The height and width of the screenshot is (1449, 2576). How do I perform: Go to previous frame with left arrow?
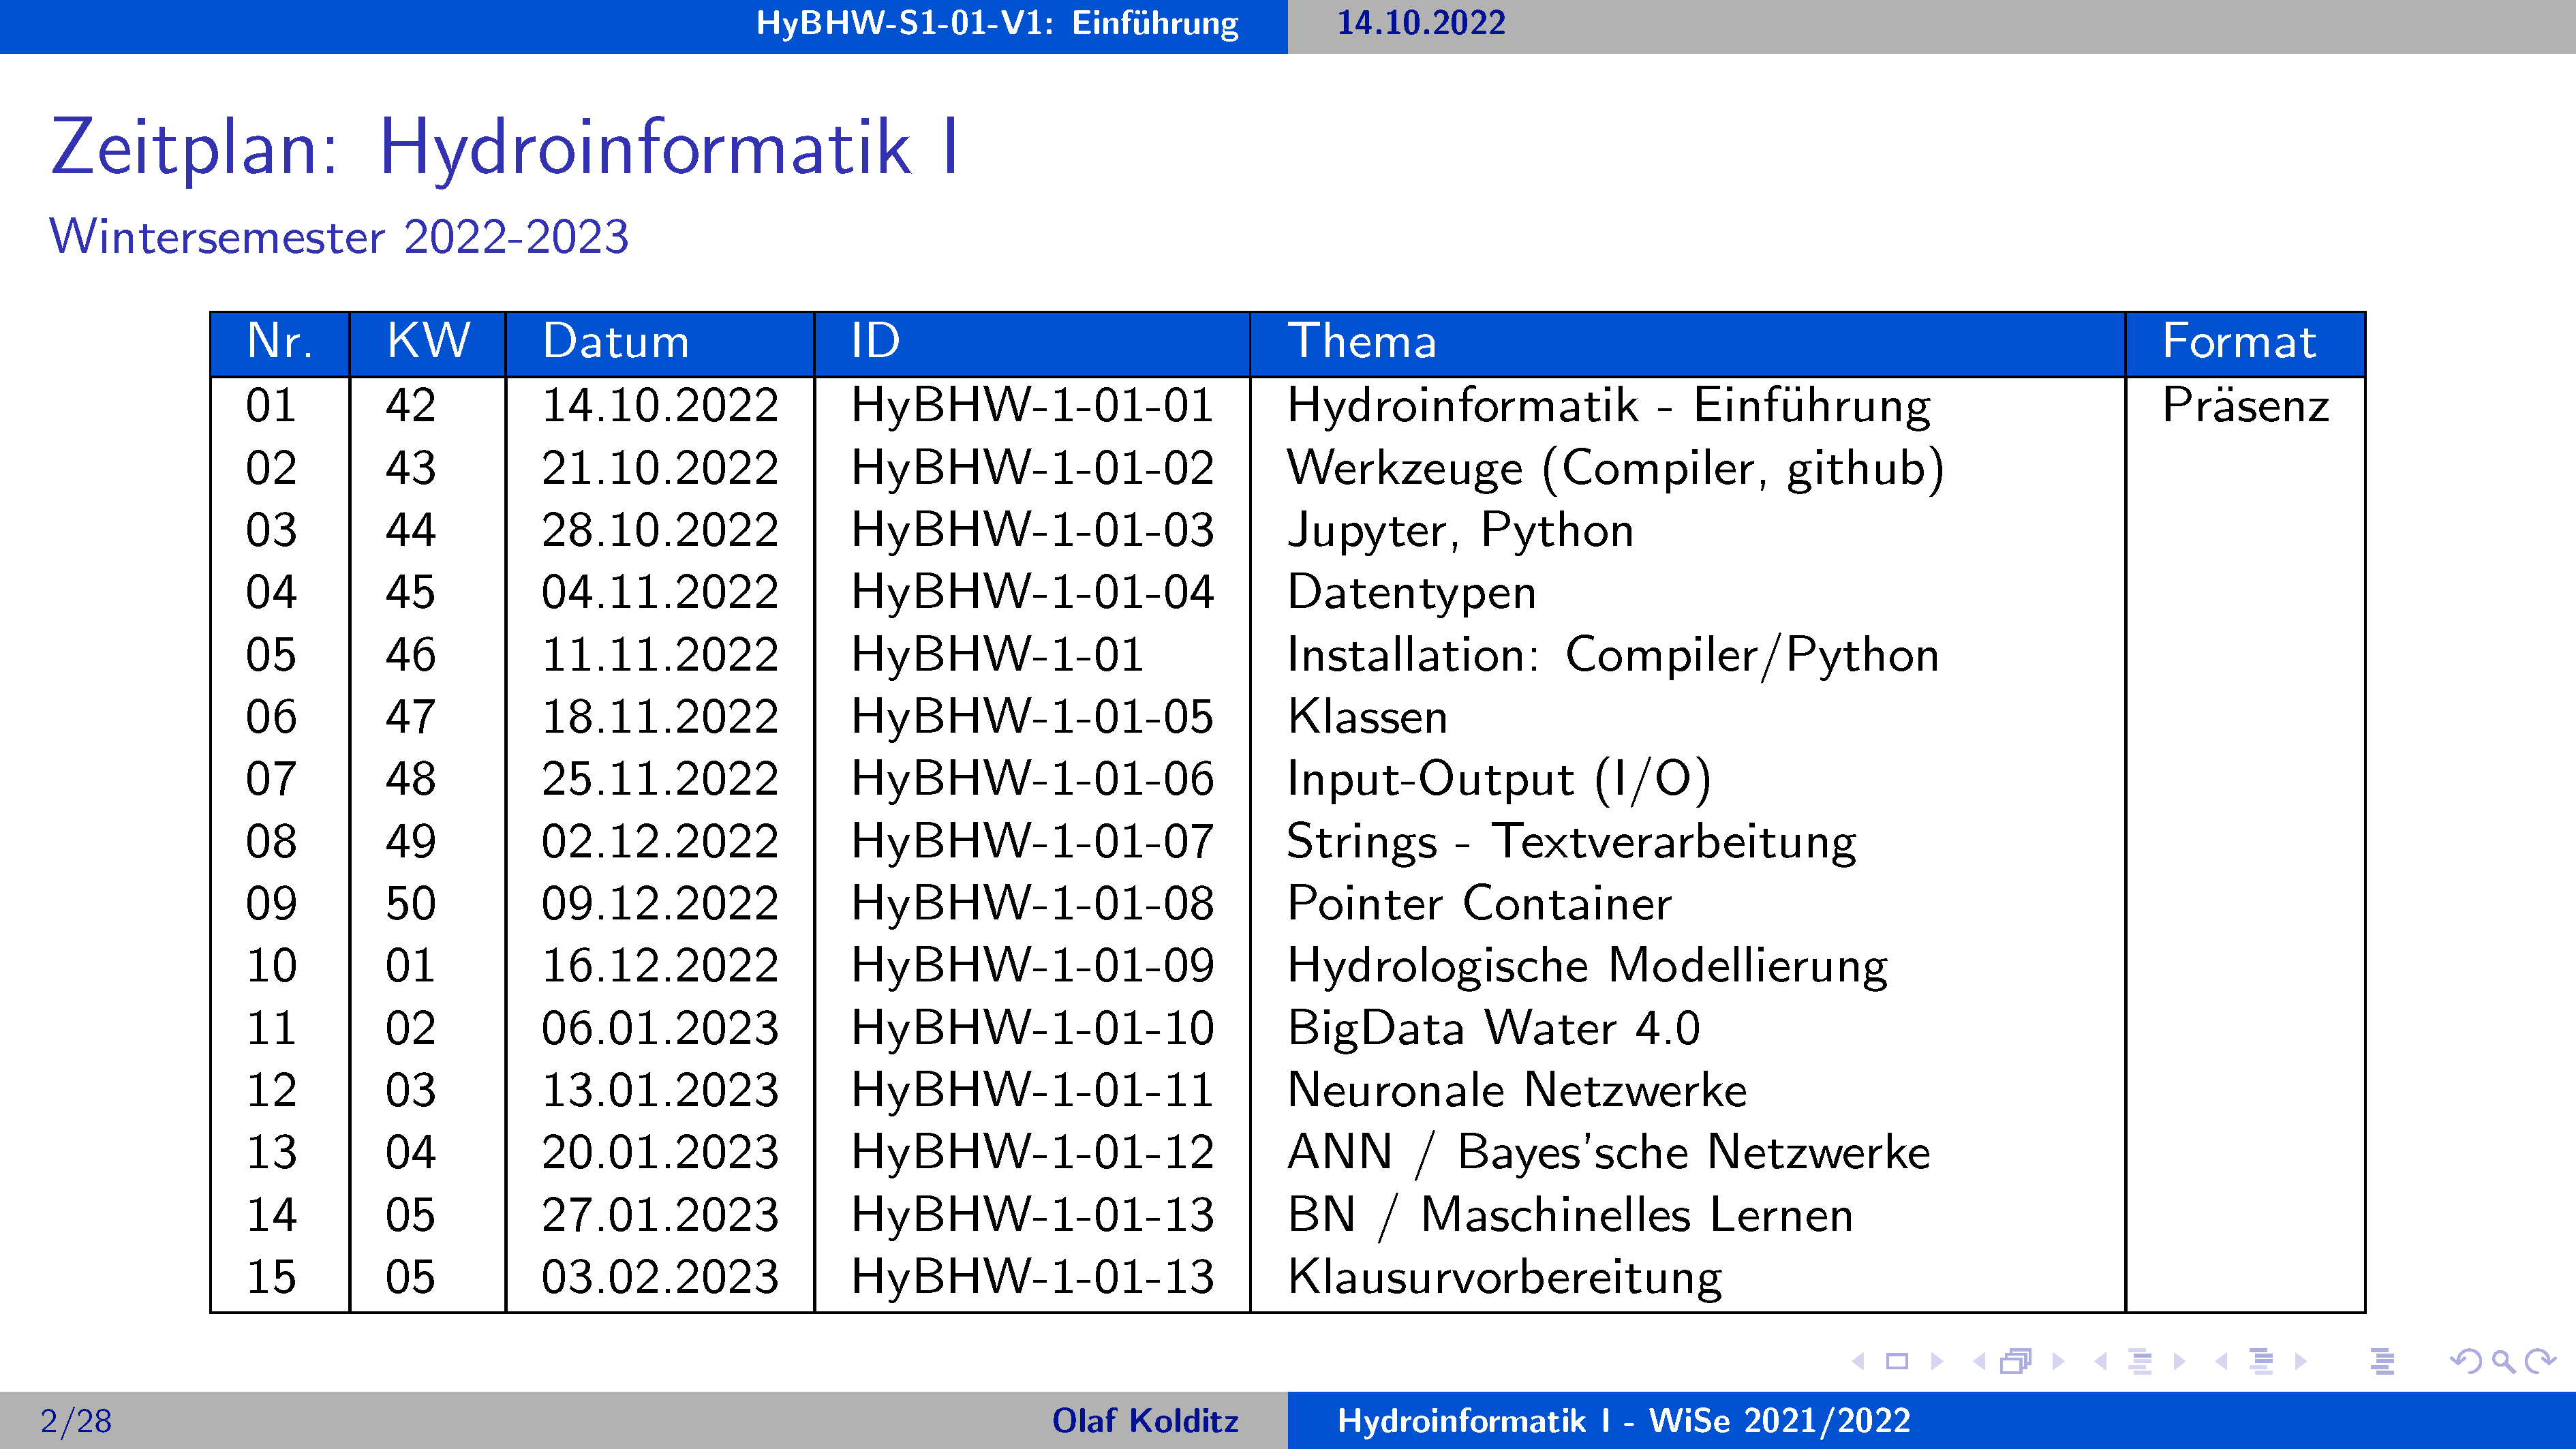pyautogui.click(x=1978, y=1361)
